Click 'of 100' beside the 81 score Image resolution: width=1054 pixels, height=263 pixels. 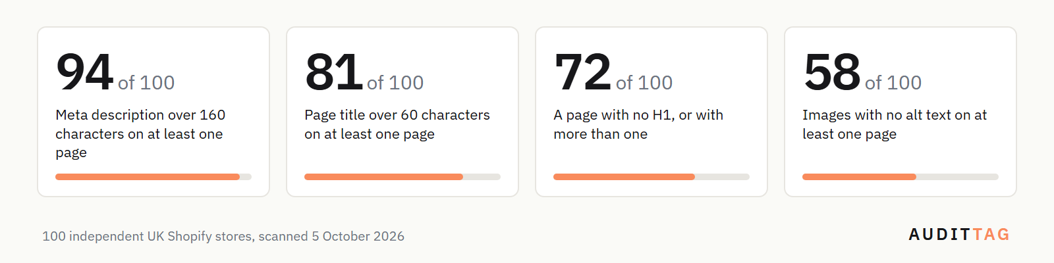click(x=395, y=83)
